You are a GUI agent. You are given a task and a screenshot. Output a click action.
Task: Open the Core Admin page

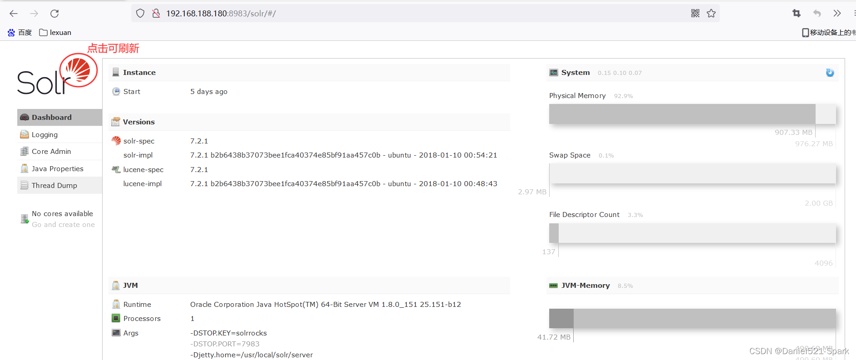pyautogui.click(x=59, y=151)
